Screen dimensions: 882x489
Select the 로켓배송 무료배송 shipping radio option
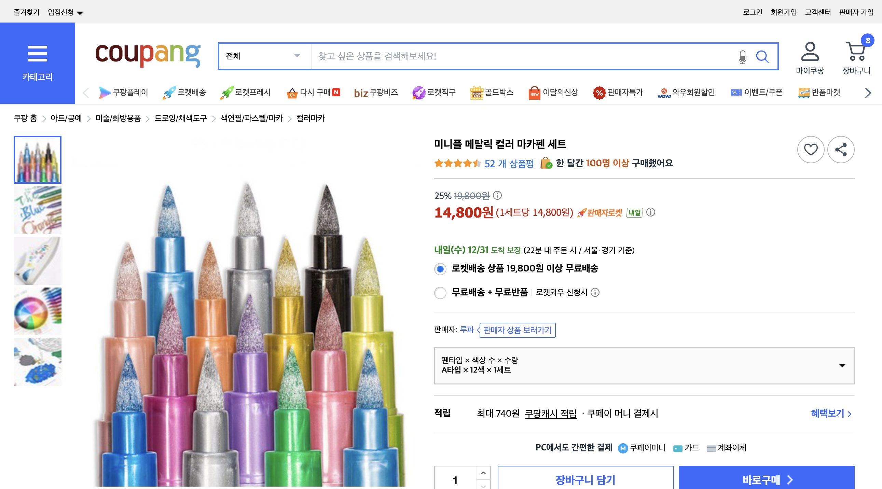point(440,269)
